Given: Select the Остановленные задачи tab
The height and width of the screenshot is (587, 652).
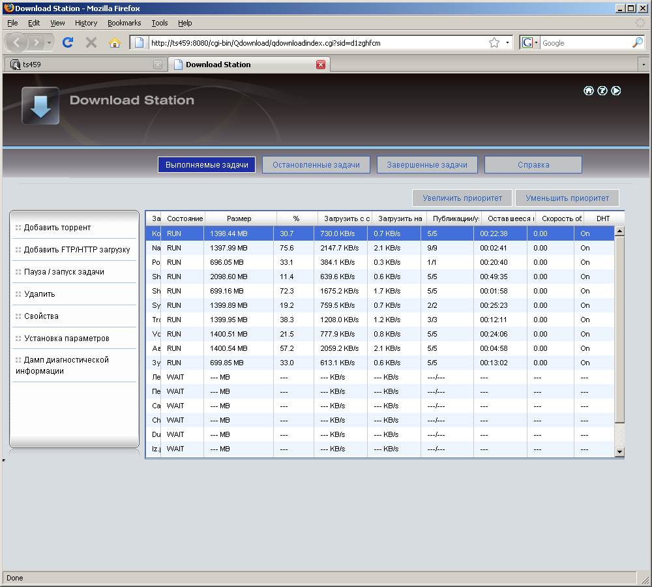Looking at the screenshot, I should pyautogui.click(x=316, y=165).
